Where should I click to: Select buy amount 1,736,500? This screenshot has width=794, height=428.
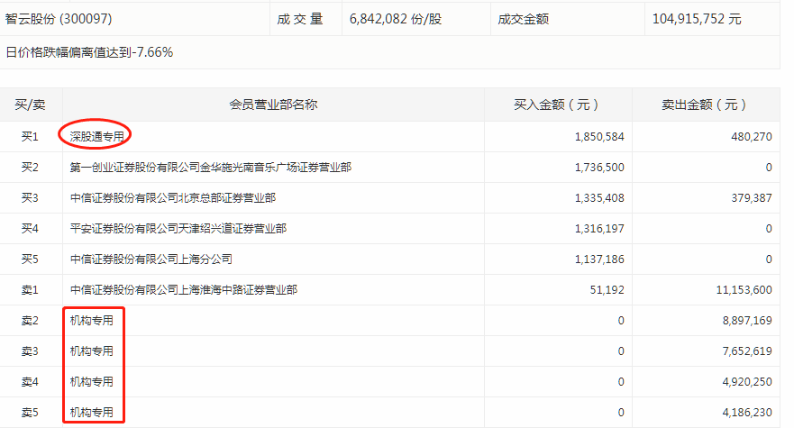pyautogui.click(x=599, y=168)
